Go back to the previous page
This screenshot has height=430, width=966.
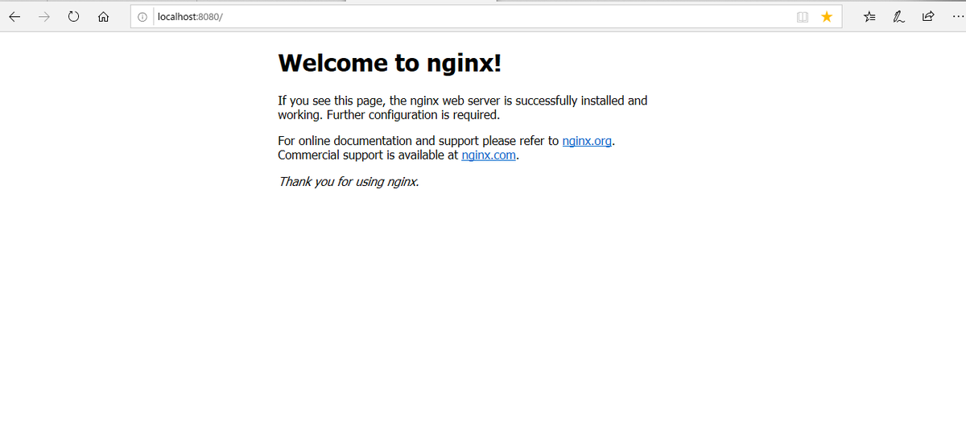[x=15, y=17]
